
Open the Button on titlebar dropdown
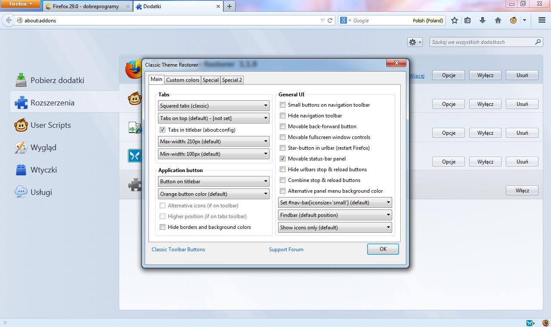[x=214, y=182]
